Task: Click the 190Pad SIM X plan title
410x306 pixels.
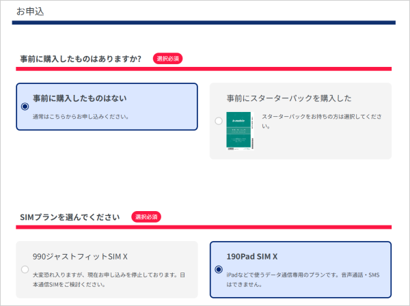Action: click(x=251, y=257)
